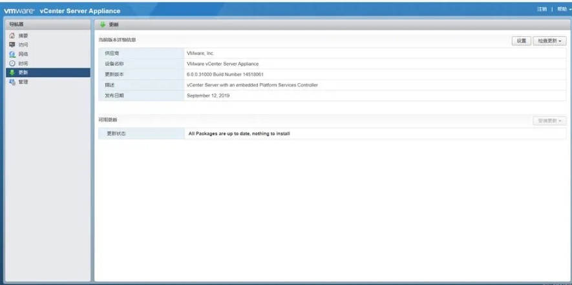Click the 导航器 panel header
The width and height of the screenshot is (572, 285).
(48, 25)
